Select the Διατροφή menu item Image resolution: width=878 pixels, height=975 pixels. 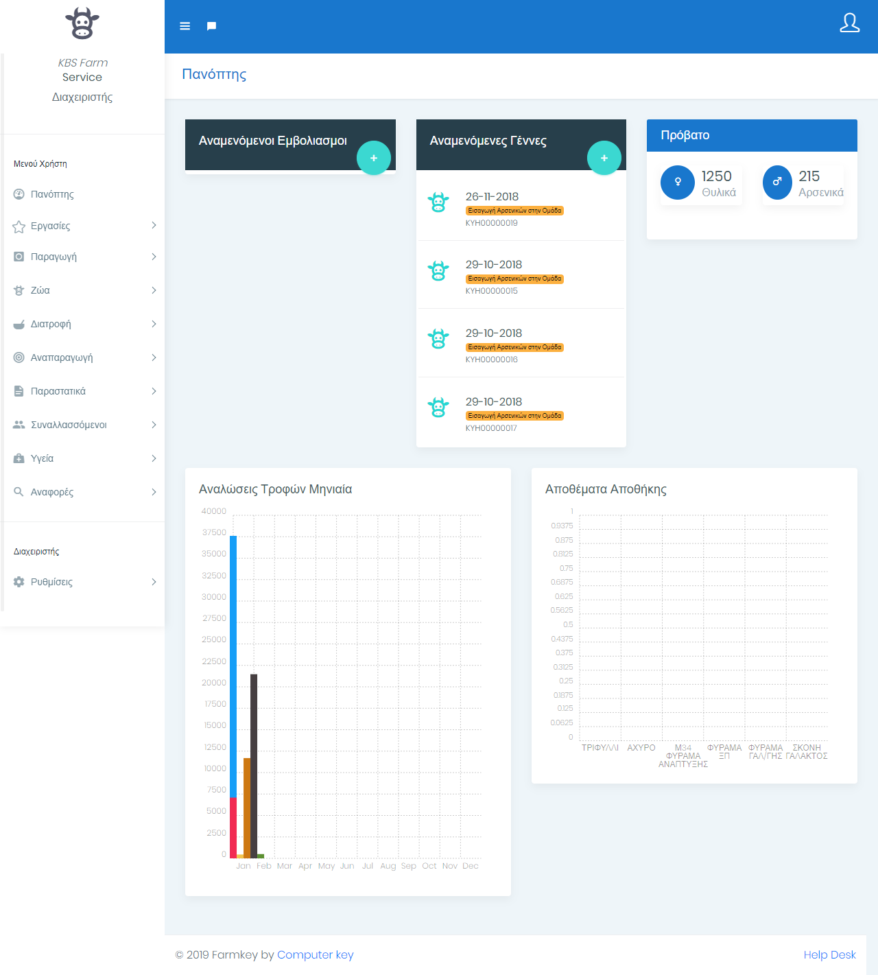pyautogui.click(x=51, y=324)
